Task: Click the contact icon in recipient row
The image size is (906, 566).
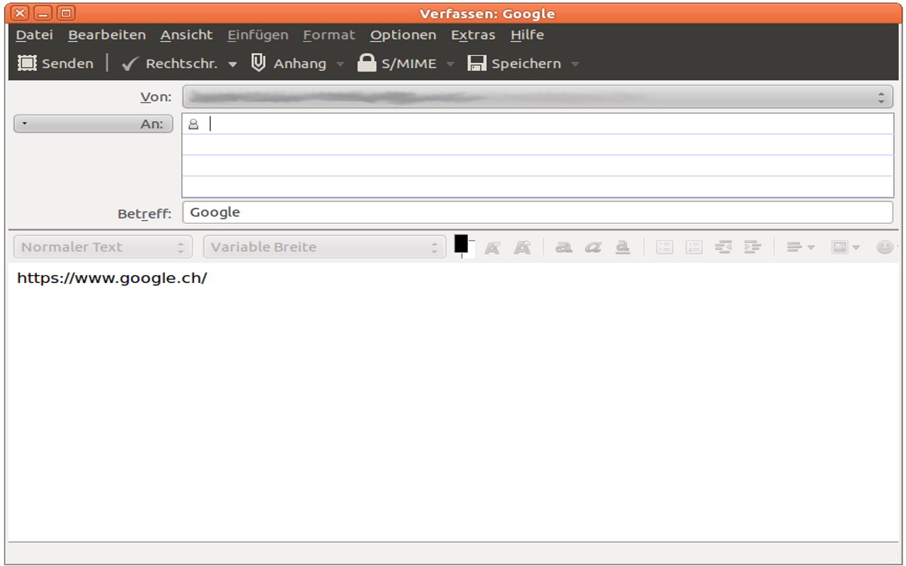Action: click(x=193, y=124)
